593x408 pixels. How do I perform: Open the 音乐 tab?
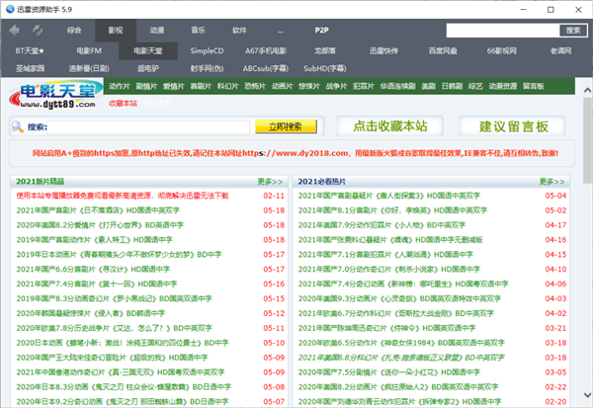(x=198, y=31)
